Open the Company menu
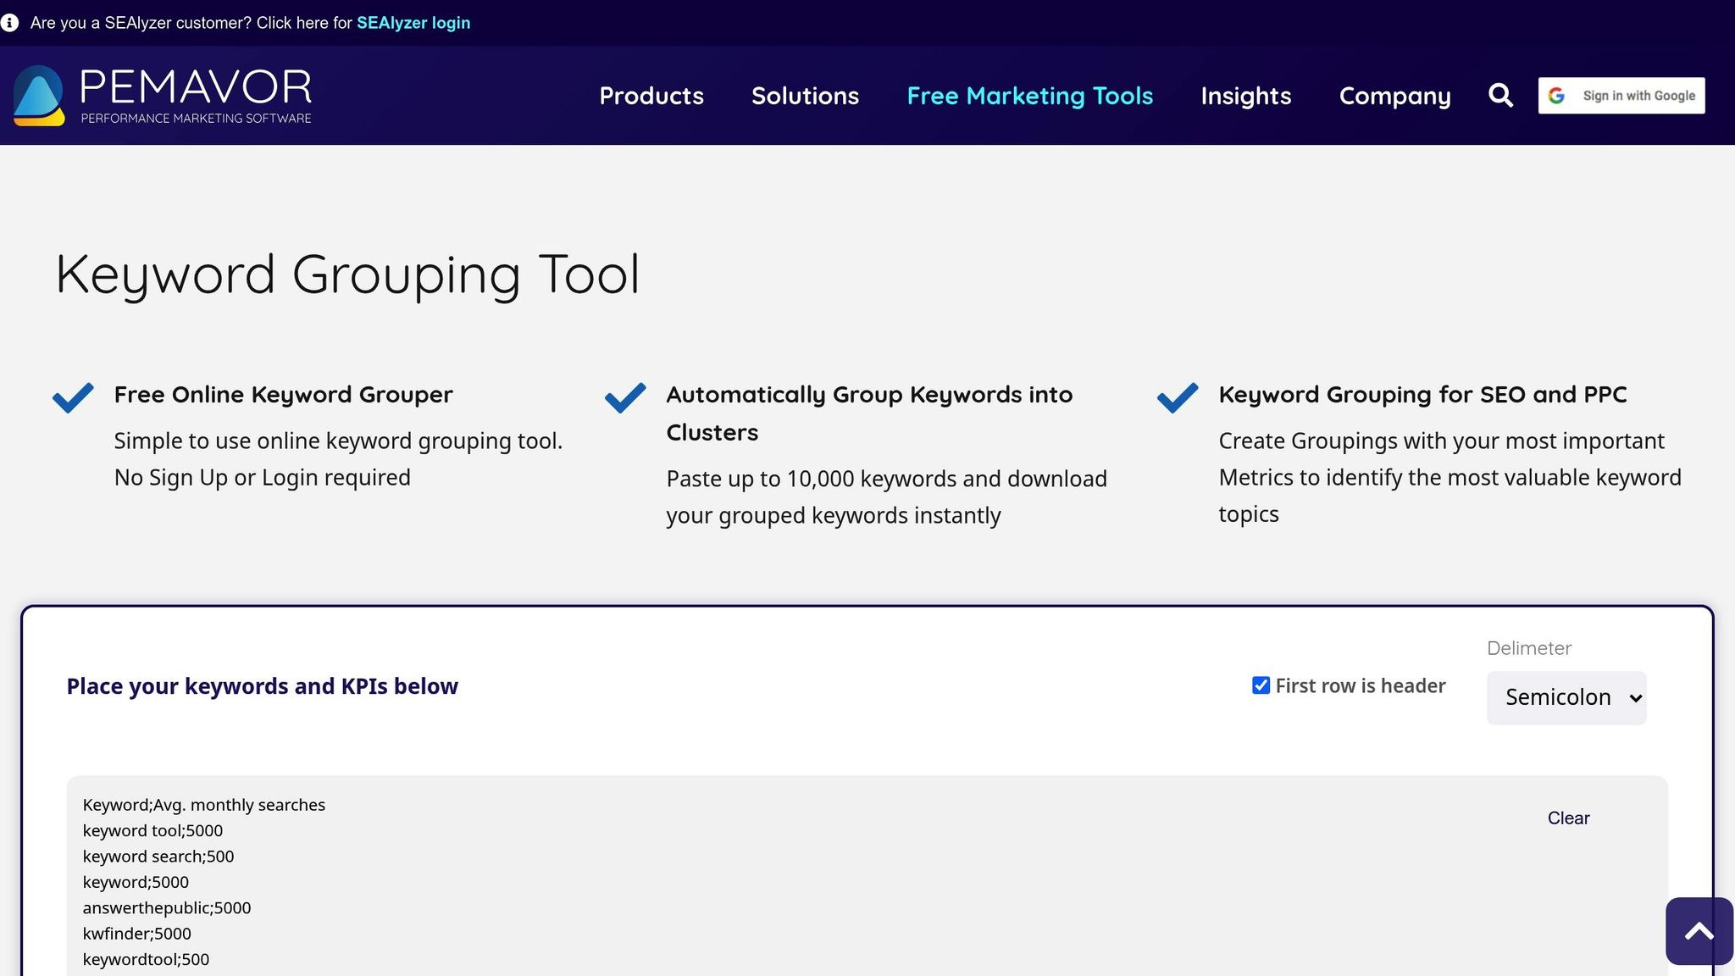The width and height of the screenshot is (1735, 976). 1394,96
